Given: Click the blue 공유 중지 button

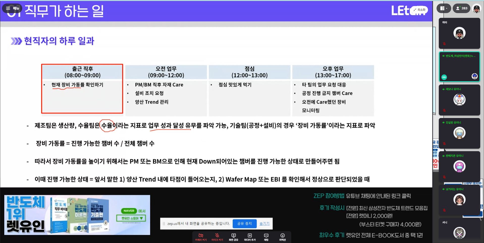Looking at the screenshot, I should coord(245,223).
